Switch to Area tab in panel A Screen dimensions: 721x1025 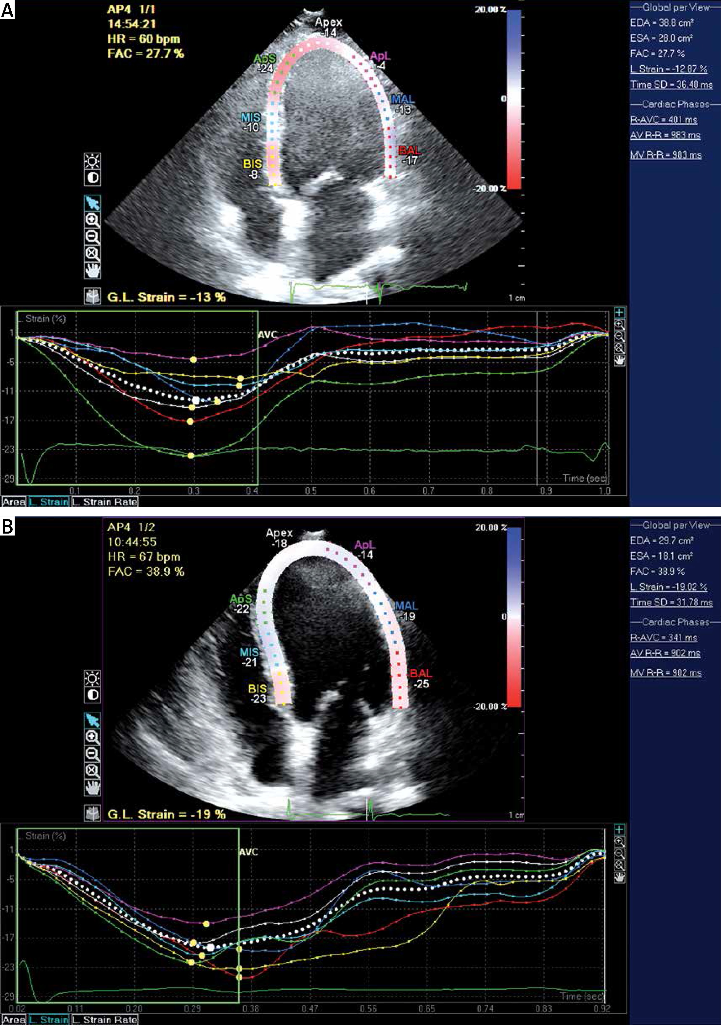13,502
